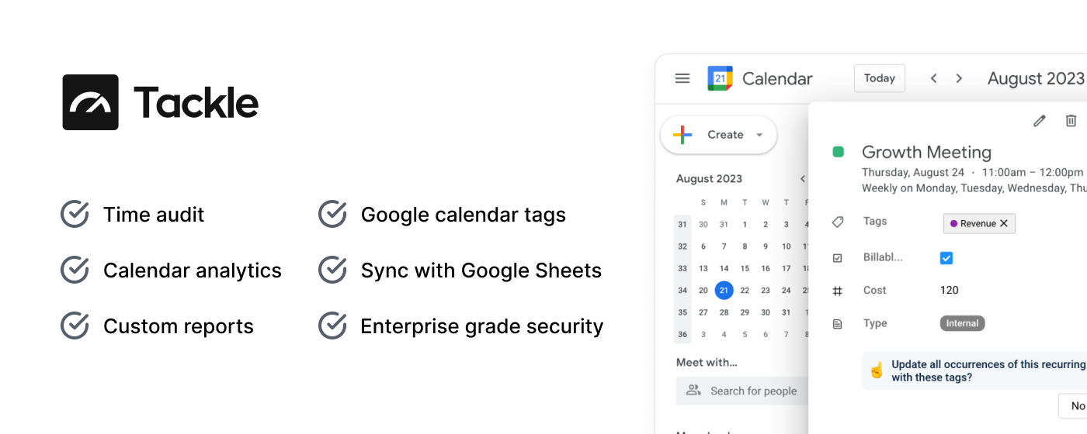
Task: Click the green Growth Meeting color swatch
Action: tap(839, 152)
